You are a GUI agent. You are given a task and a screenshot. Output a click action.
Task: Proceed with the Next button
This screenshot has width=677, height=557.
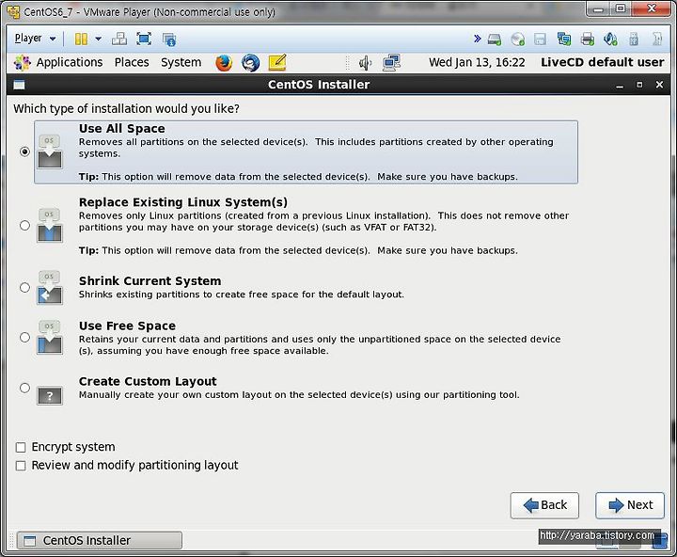[x=630, y=505]
